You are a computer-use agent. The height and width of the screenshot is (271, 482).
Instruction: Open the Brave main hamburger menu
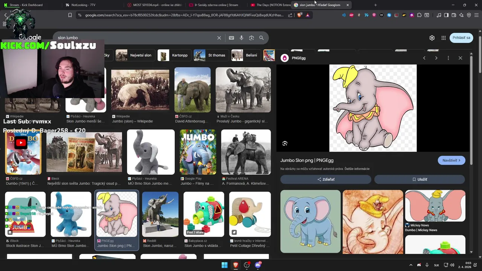pyautogui.click(x=476, y=15)
